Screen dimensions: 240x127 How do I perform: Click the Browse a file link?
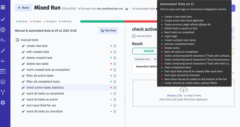pyautogui.click(x=175, y=95)
